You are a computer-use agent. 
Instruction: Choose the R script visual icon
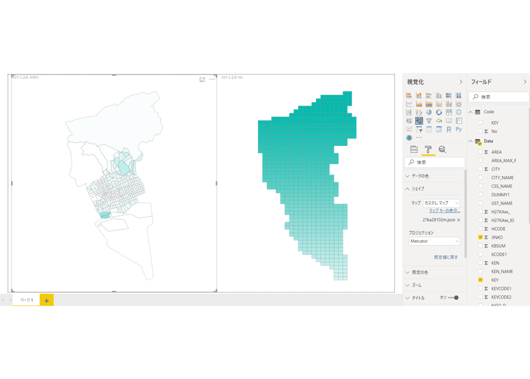click(x=449, y=129)
